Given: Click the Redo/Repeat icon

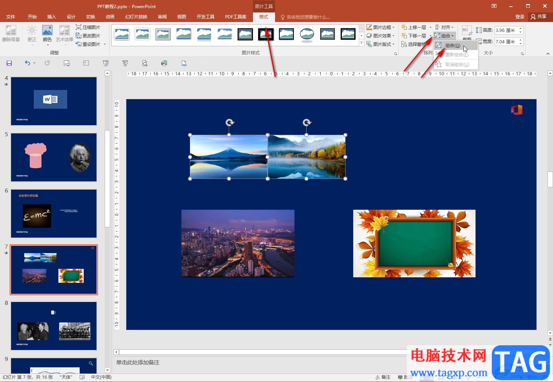Looking at the screenshot, I should pos(47,63).
